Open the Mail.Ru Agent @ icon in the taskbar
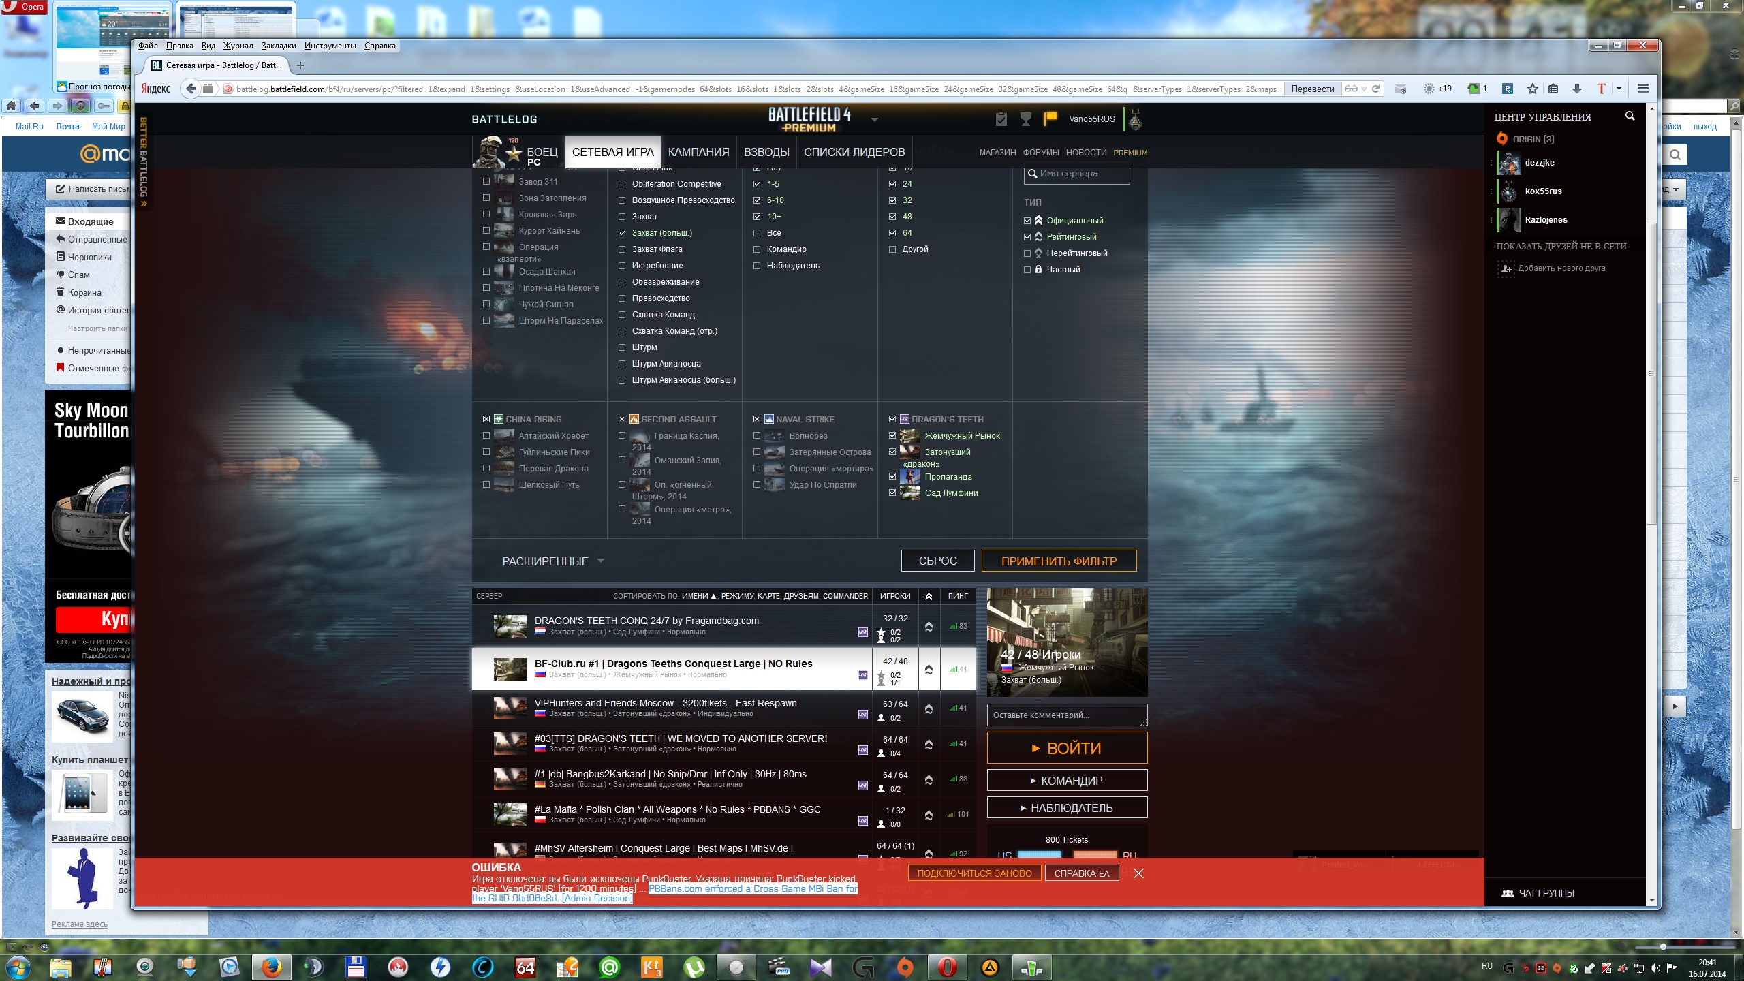Screen dimensions: 1744x981 pos(610,967)
